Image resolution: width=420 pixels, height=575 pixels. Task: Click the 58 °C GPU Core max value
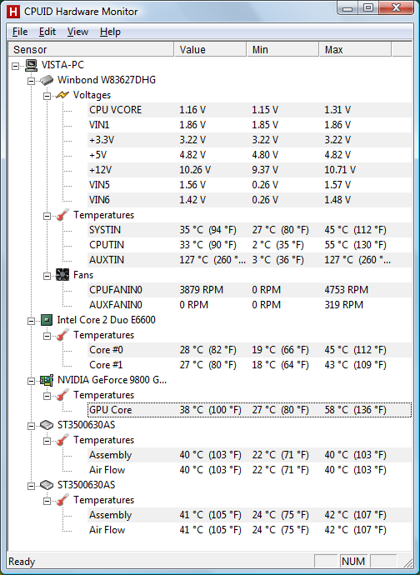pos(355,410)
